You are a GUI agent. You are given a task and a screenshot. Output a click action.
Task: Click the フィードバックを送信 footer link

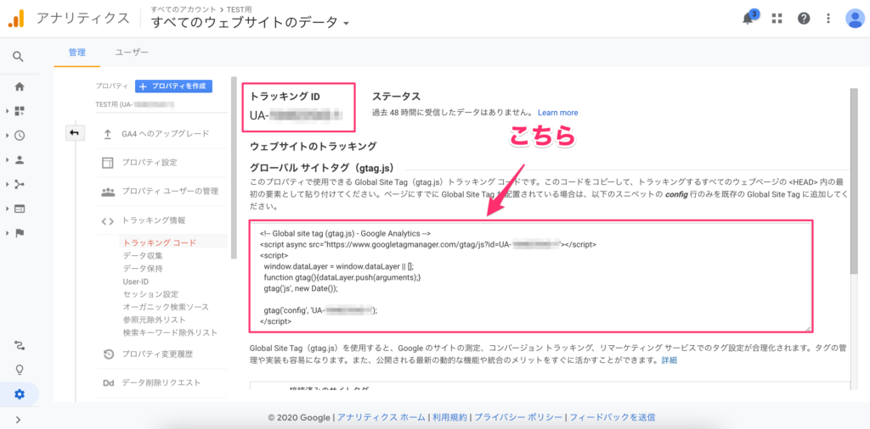[x=613, y=417]
